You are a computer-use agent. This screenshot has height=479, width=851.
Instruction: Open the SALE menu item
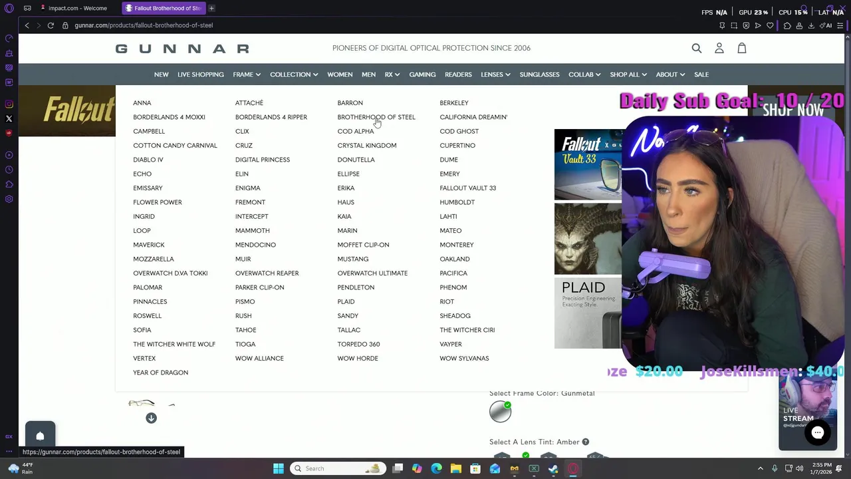[x=701, y=75]
